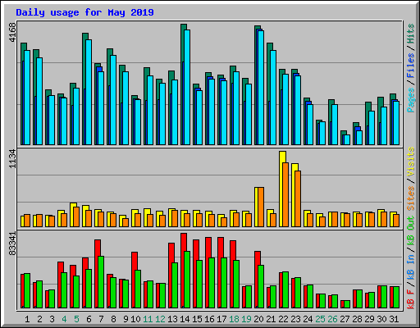This screenshot has width=420, height=328.
Task: Click the tallest yellow visits bar for day 22
Action: pos(281,189)
